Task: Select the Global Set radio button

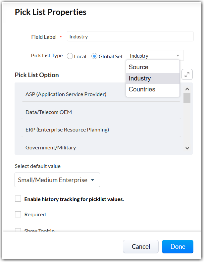Action: coord(94,56)
